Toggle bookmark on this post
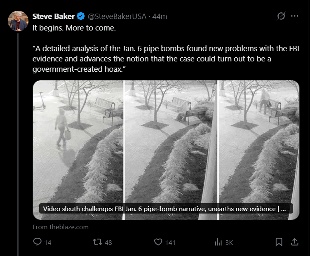 279,242
